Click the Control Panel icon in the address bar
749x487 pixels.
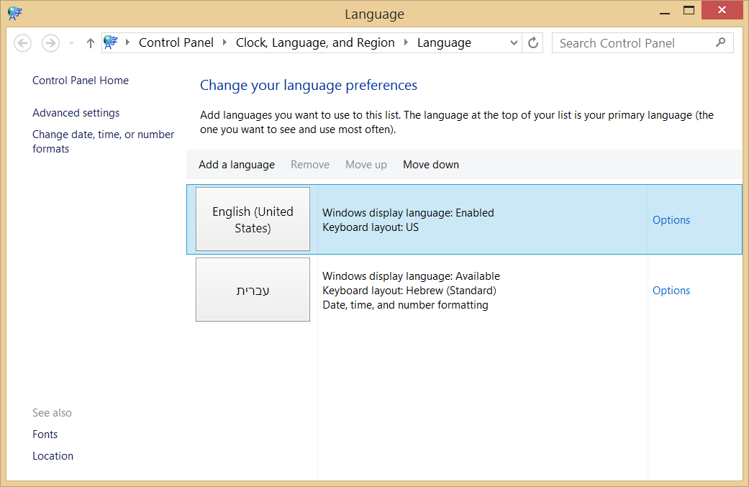point(109,42)
